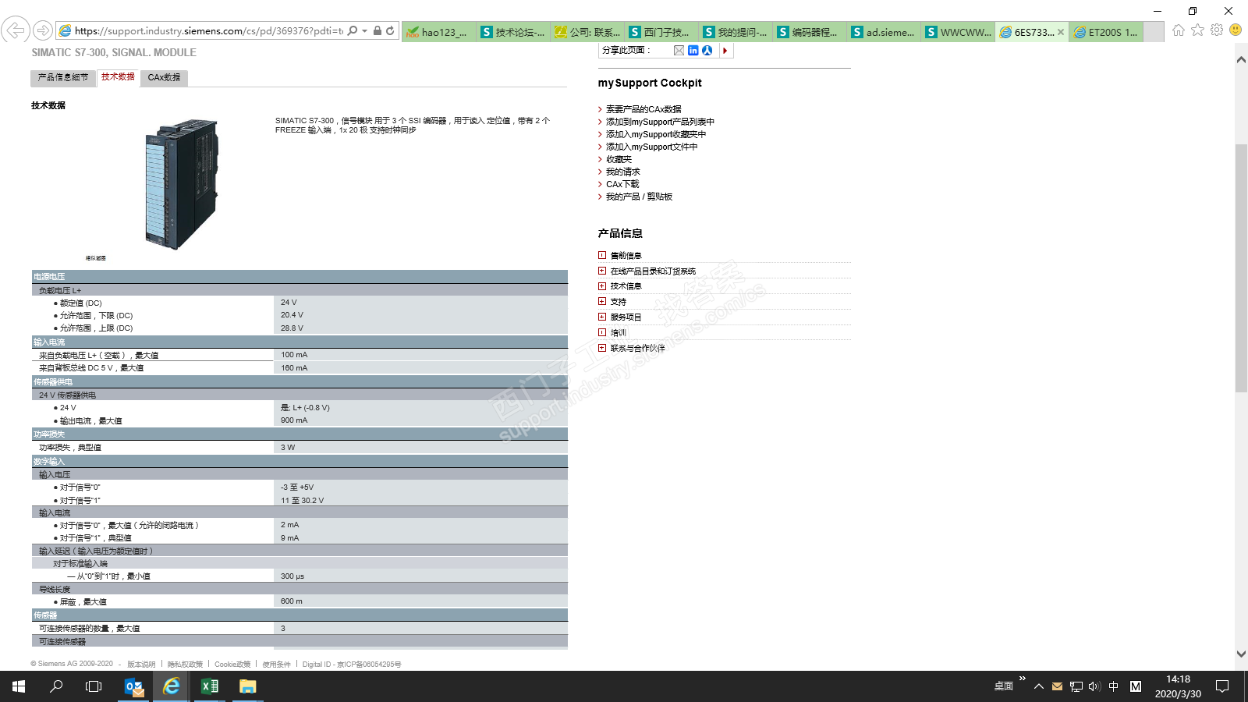This screenshot has width=1248, height=702.
Task: Click the browser Forward arrow button
Action: click(x=43, y=30)
